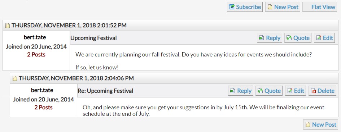Click 2 Posts link under reply author

point(43,107)
